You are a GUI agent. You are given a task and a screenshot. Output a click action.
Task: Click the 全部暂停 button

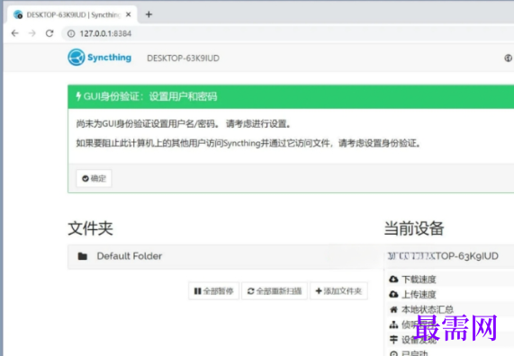tap(213, 291)
